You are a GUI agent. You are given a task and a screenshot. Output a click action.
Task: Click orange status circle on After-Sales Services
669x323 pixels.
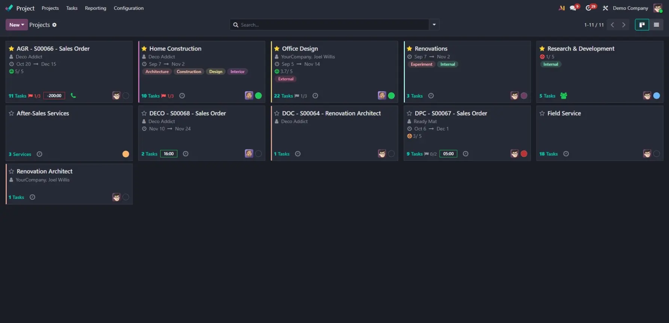click(x=126, y=154)
